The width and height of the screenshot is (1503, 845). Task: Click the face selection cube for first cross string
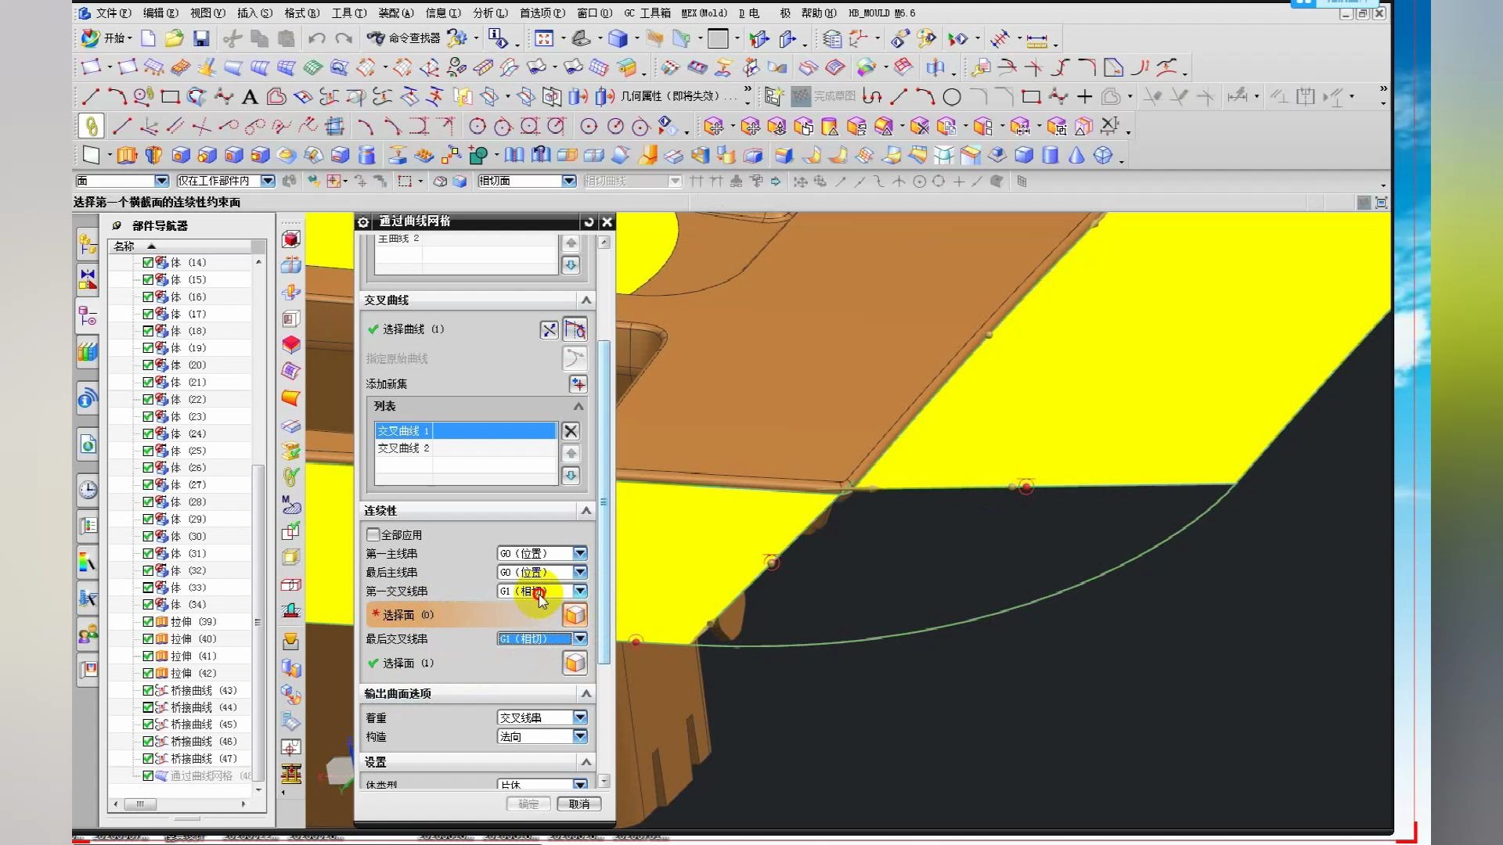[x=575, y=615]
